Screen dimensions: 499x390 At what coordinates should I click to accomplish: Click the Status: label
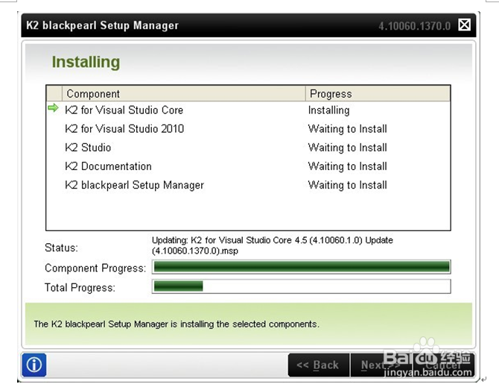61,248
